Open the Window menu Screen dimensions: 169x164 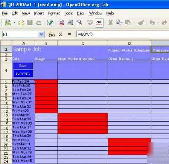[95, 14]
